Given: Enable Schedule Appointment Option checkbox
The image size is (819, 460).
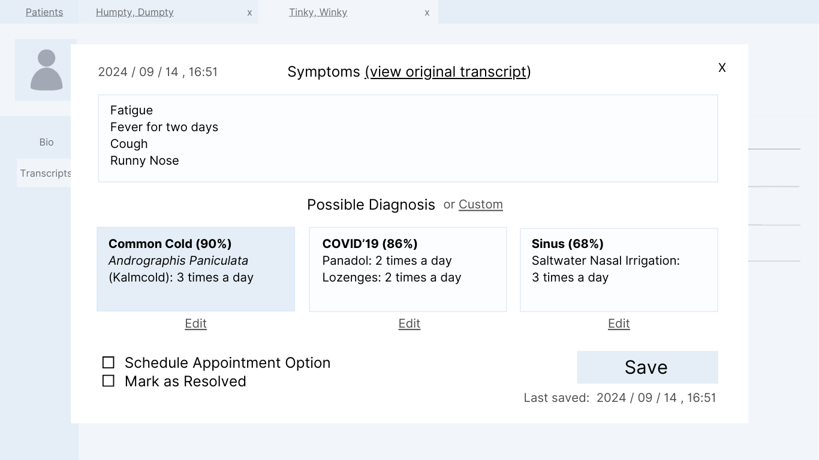Looking at the screenshot, I should click(109, 362).
